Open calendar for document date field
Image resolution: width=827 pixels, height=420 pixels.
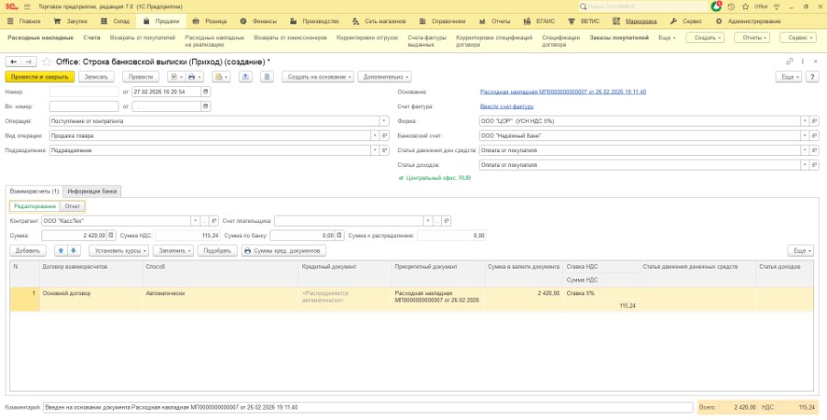click(206, 92)
